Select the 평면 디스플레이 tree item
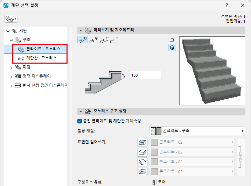 (x=37, y=76)
